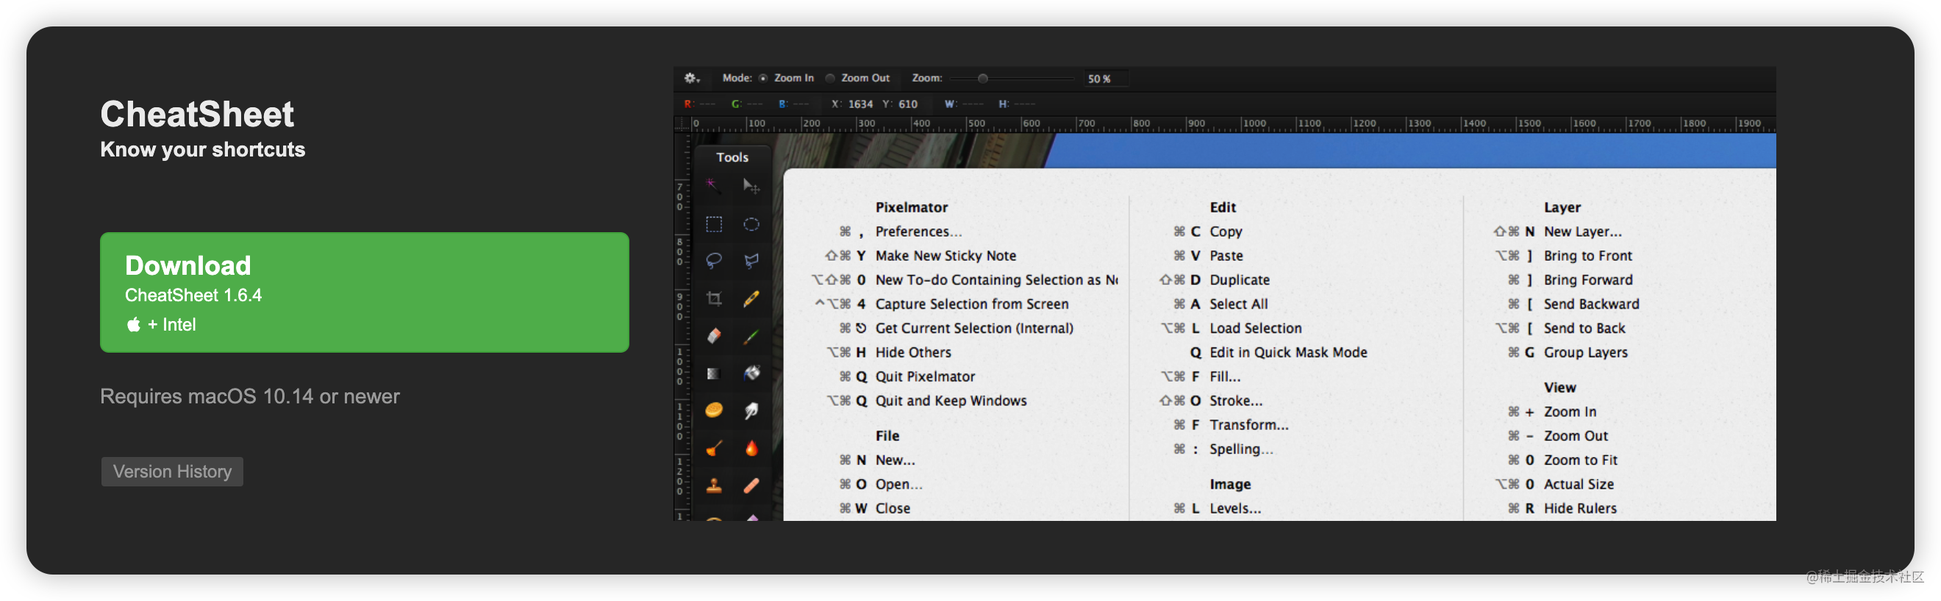The image size is (1941, 601).
Task: Select the Healing bandage tool
Action: point(751,486)
